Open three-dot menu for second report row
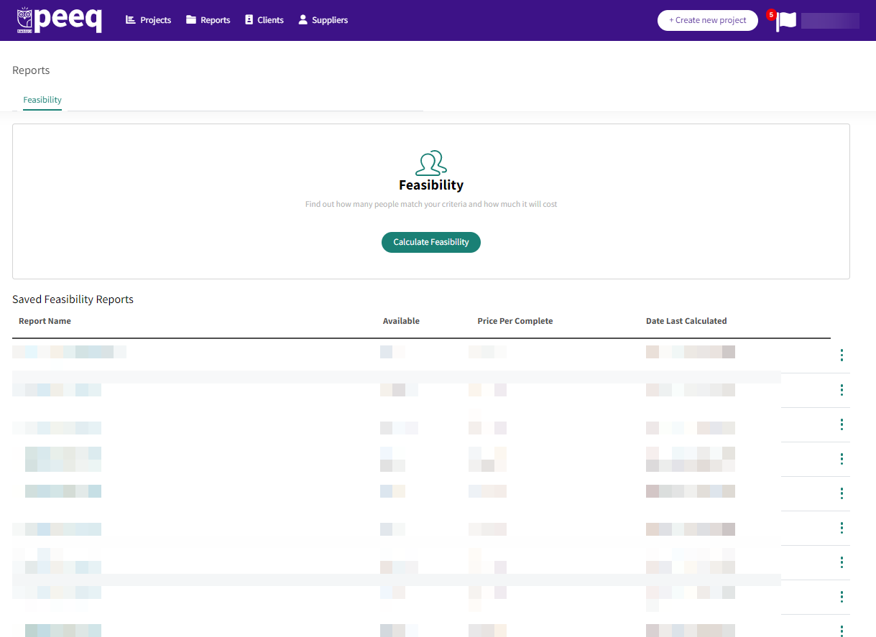876x637 pixels. point(842,390)
